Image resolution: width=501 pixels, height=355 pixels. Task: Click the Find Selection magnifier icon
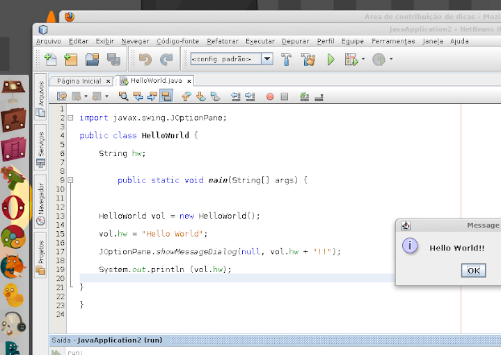124,97
